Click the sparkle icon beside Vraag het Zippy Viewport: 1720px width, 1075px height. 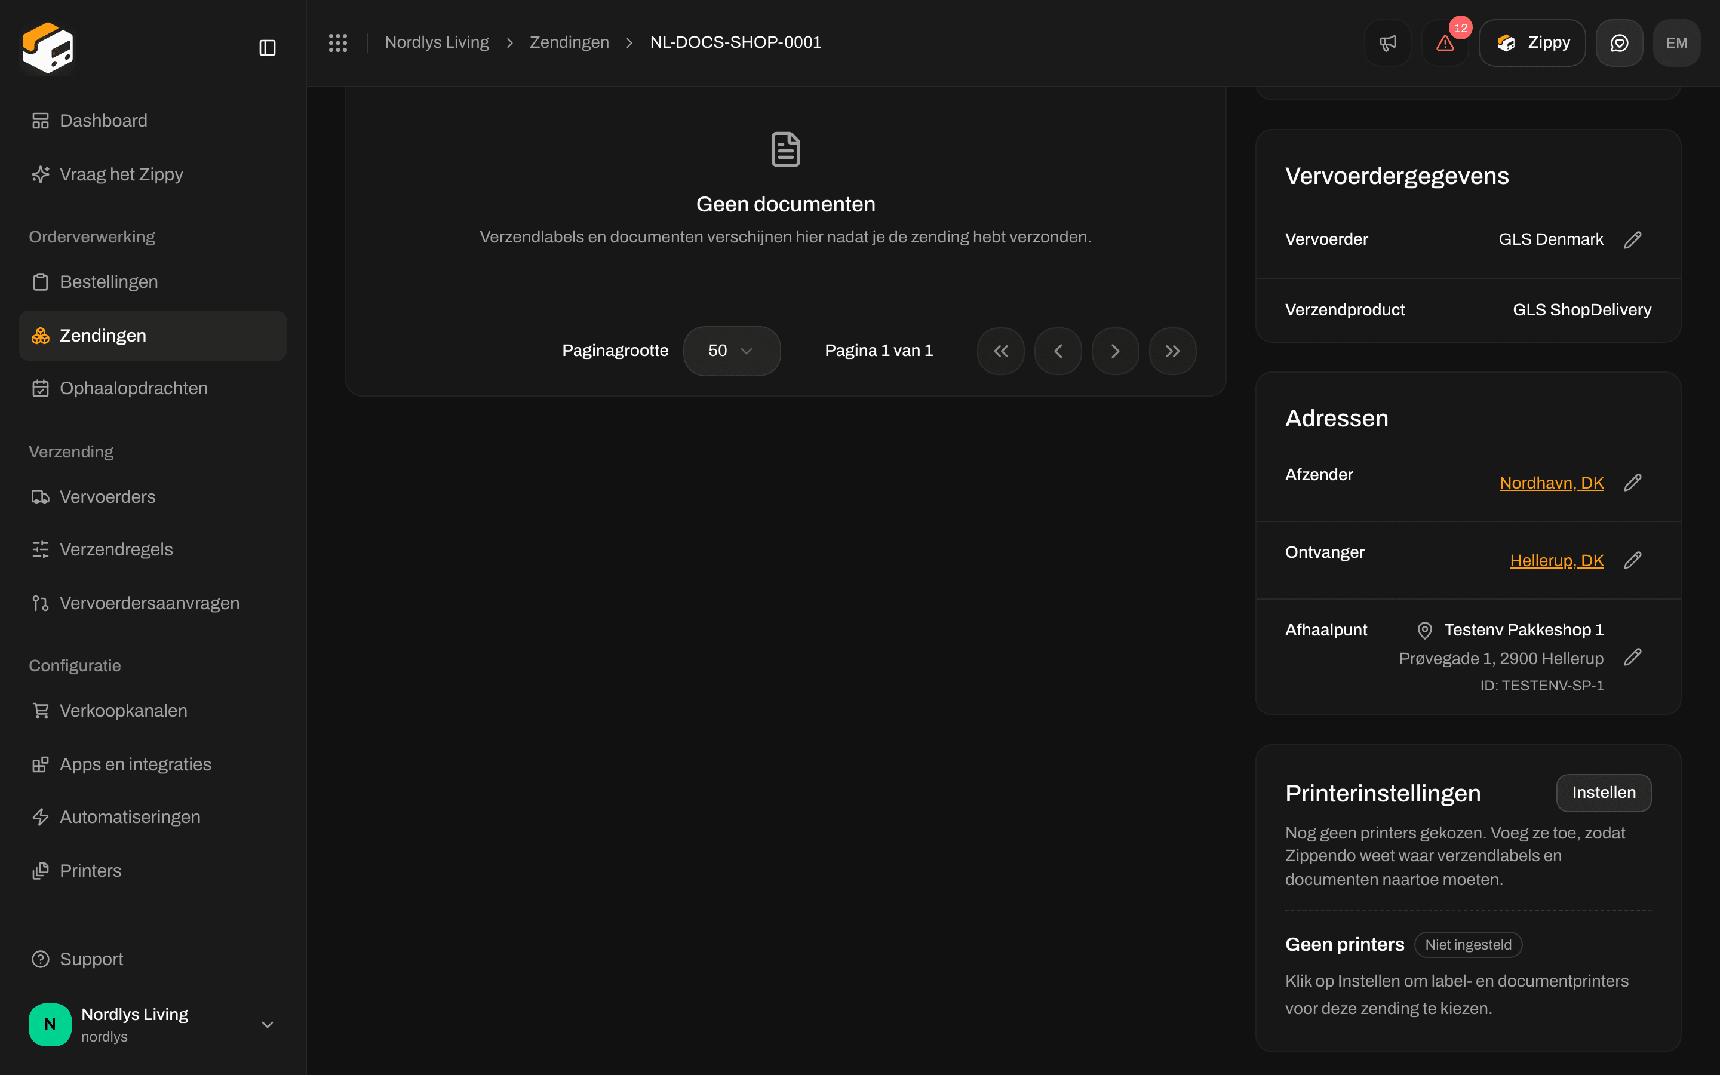point(41,174)
